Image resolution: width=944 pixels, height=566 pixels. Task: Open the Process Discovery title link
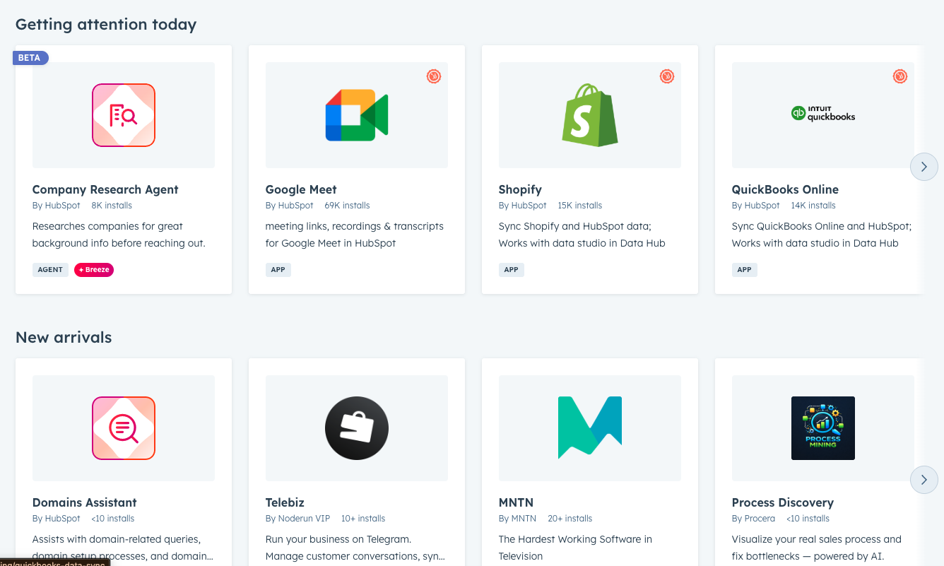tap(783, 502)
